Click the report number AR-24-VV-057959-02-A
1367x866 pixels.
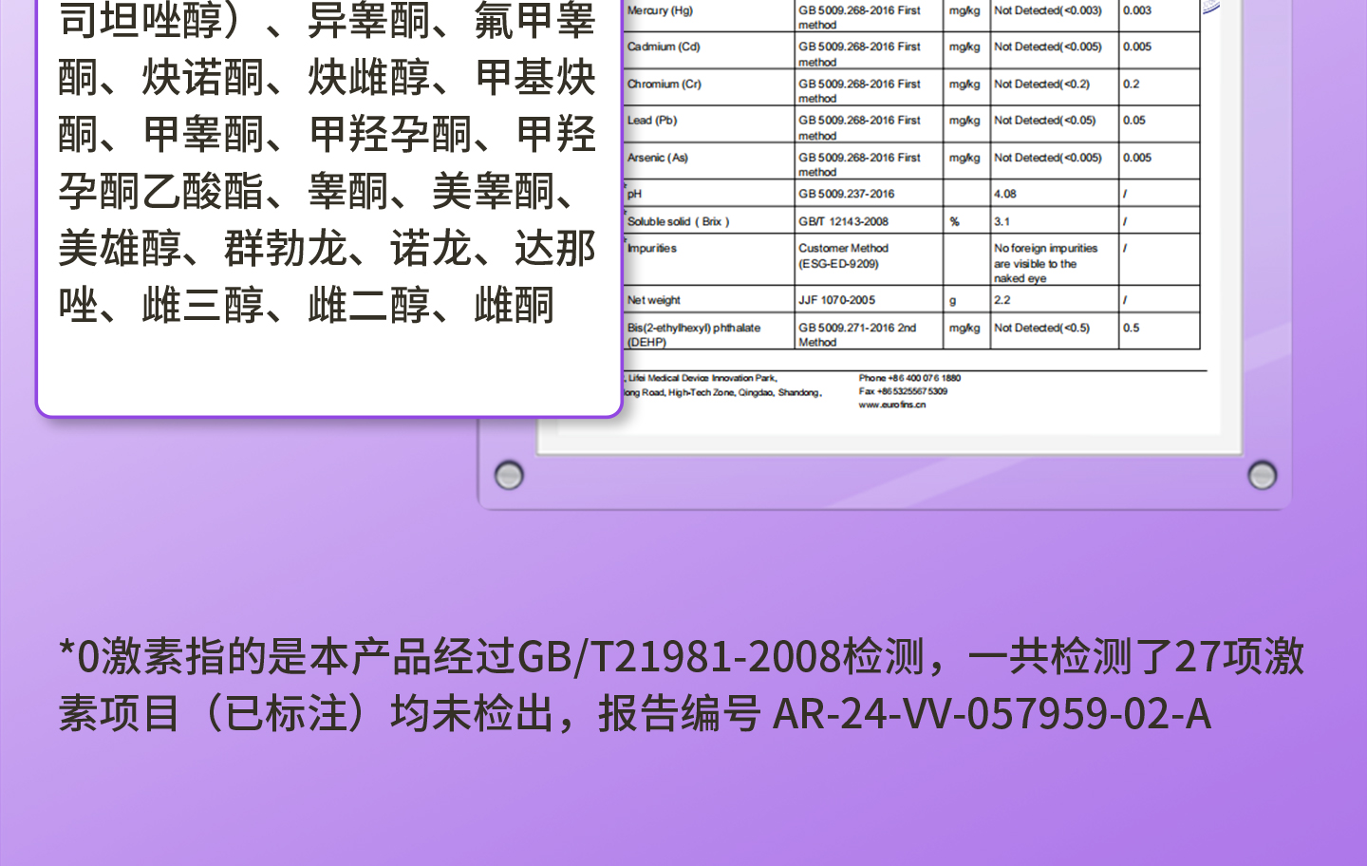coord(992,714)
